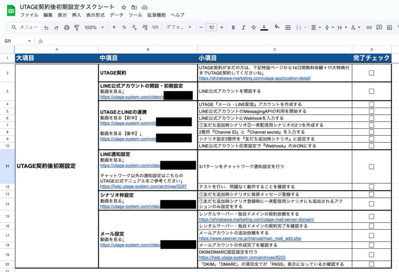Decrease decimal places
The height and width of the screenshot is (272, 399).
click(134, 27)
